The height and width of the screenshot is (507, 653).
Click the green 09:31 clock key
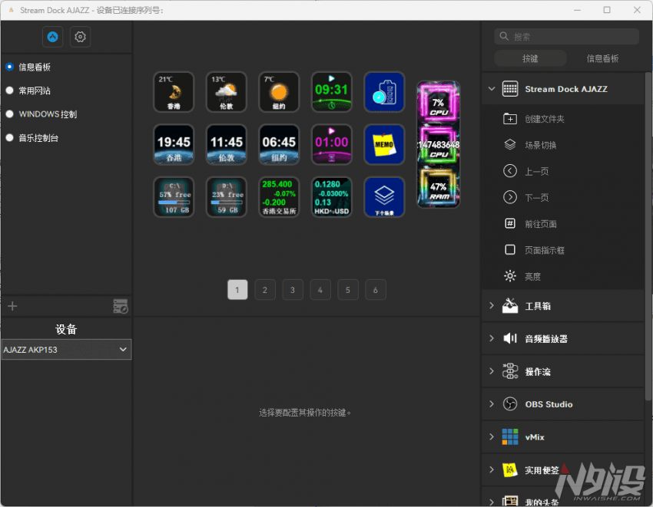coord(332,92)
